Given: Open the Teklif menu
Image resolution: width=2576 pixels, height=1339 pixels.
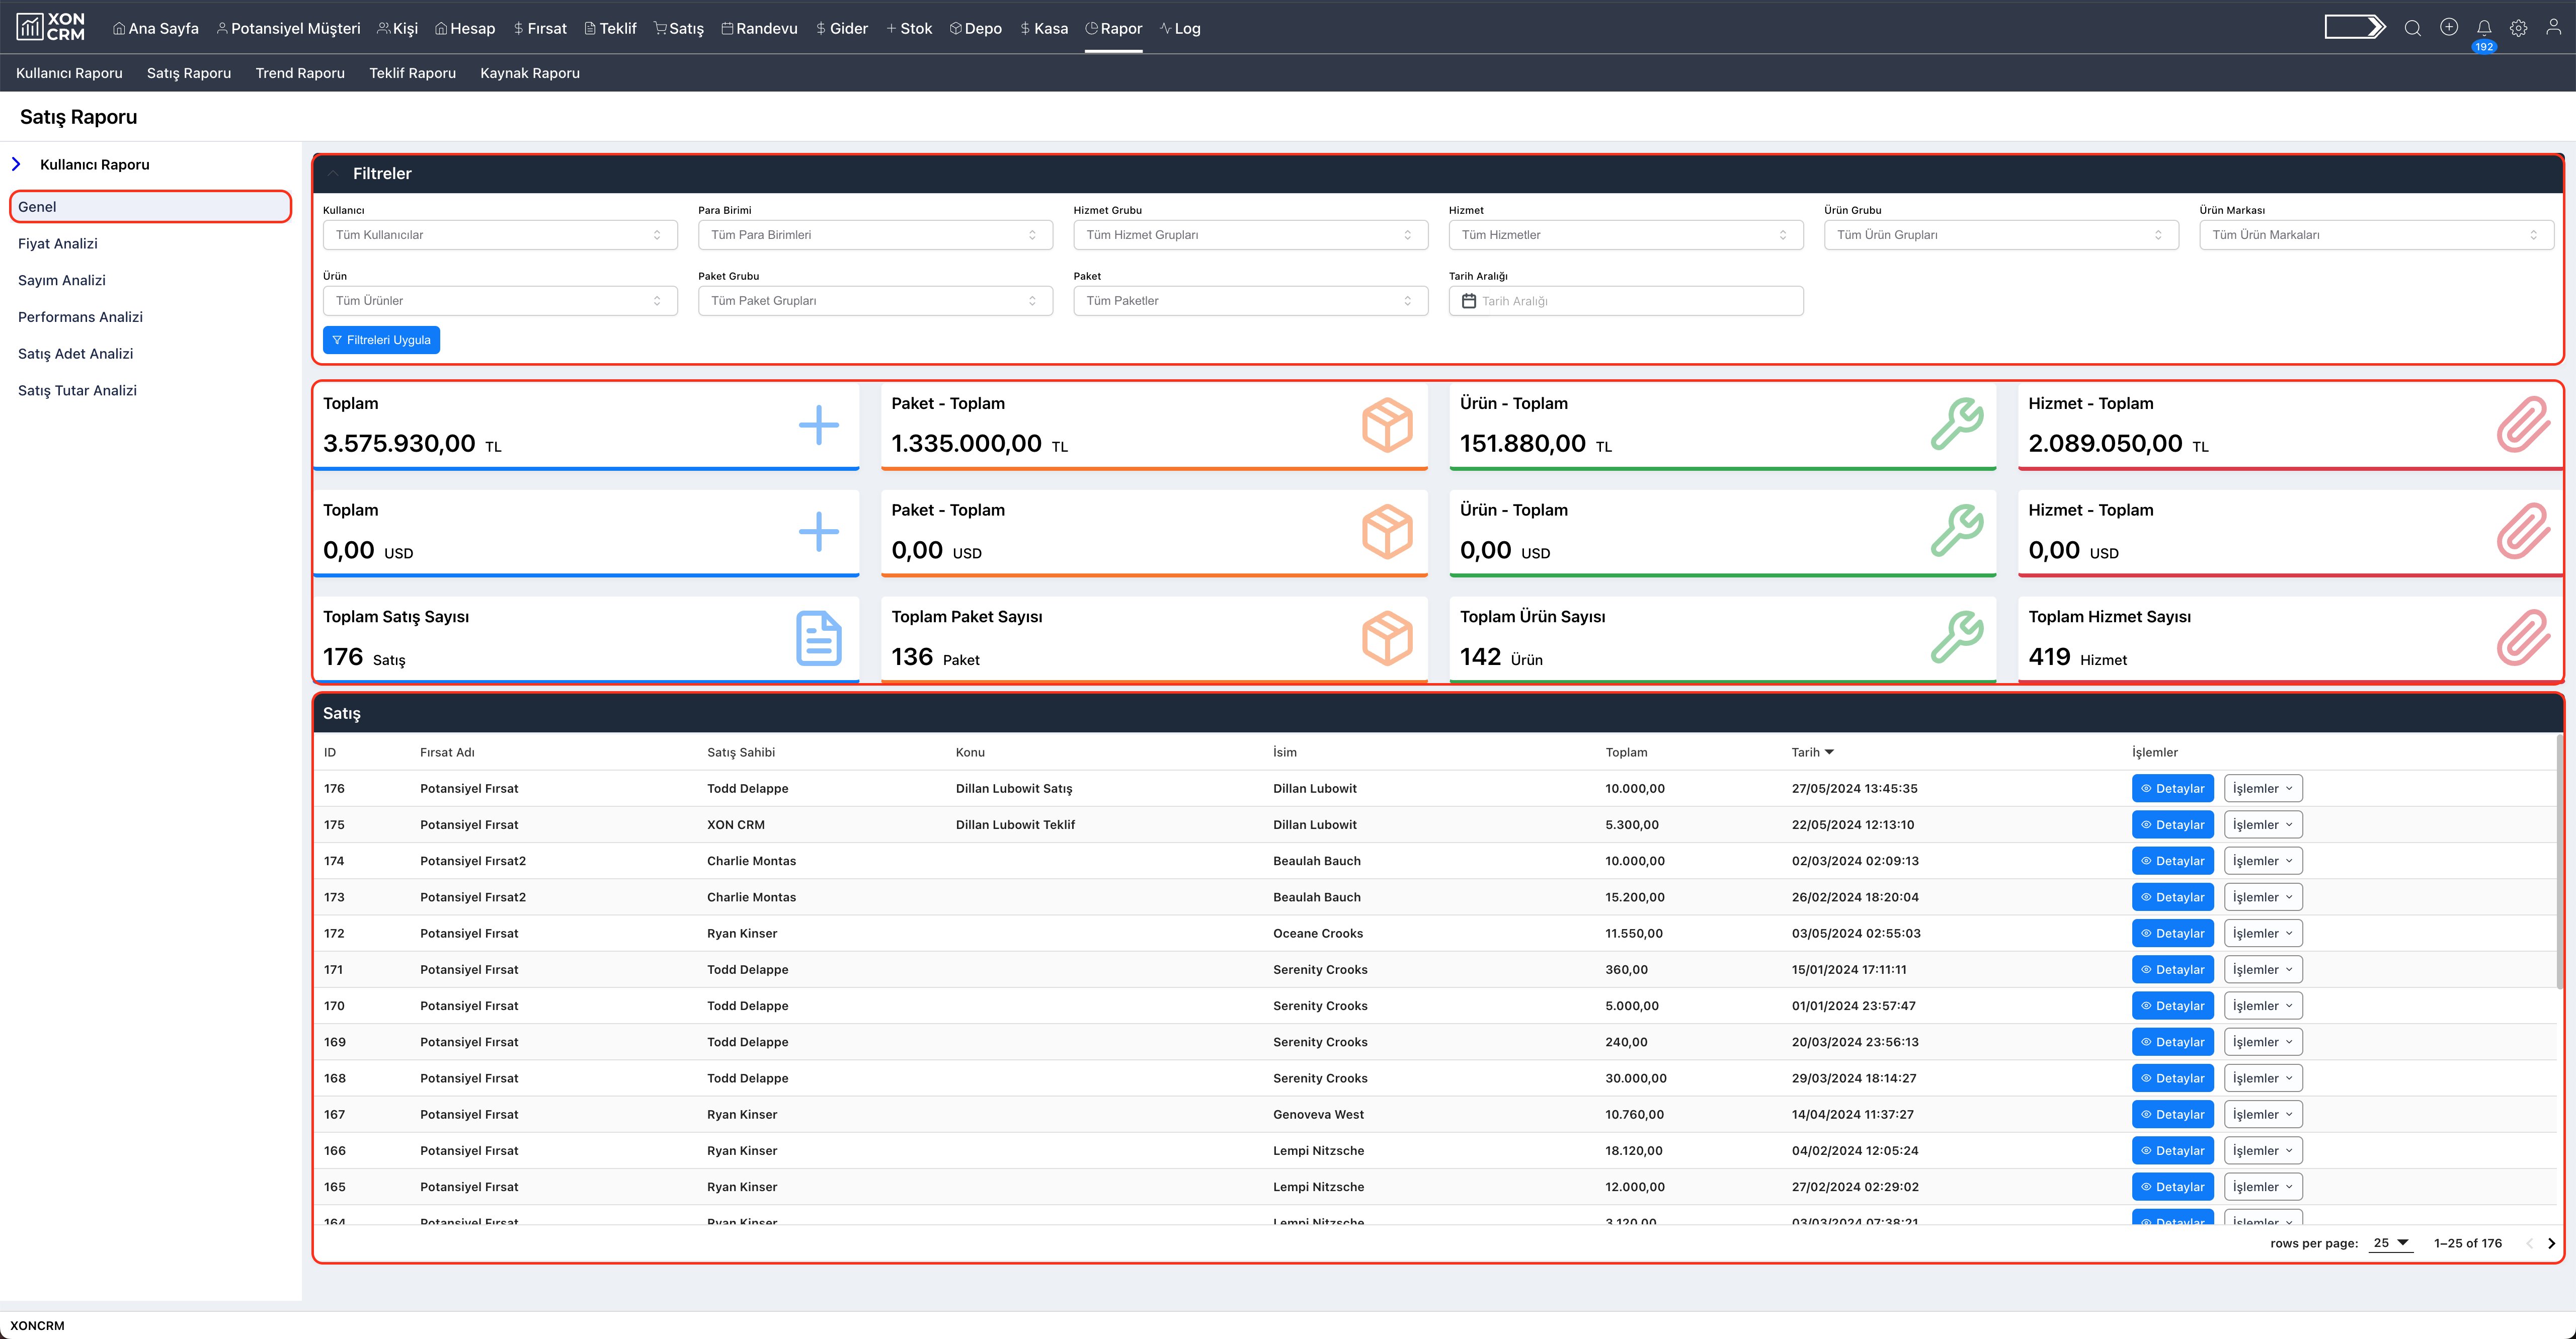Looking at the screenshot, I should pos(610,28).
